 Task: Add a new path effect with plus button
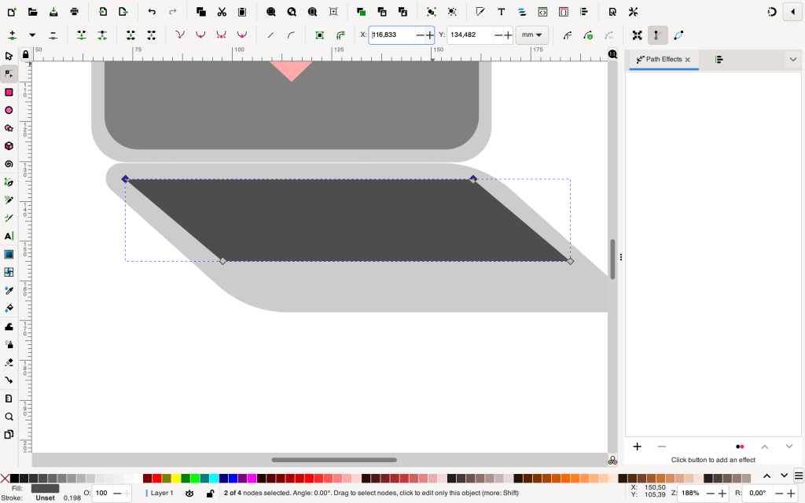pyautogui.click(x=637, y=446)
